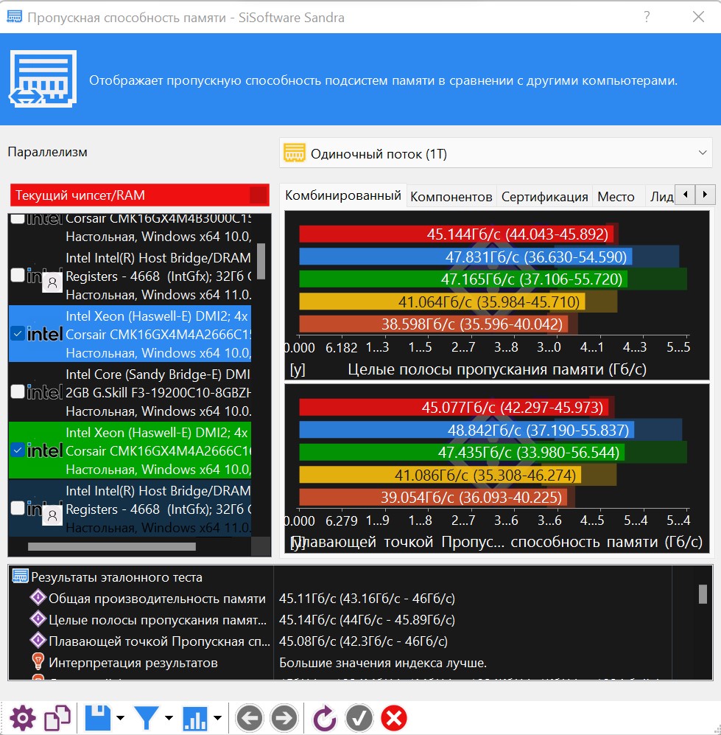The width and height of the screenshot is (721, 735).
Task: Uncheck blue Intel Xeon Haswell-E CMK16GX4M4A2666C15 entry
Action: tap(18, 334)
